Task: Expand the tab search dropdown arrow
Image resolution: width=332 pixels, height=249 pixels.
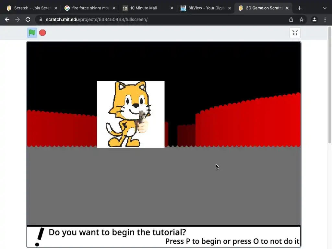Action: point(325,8)
